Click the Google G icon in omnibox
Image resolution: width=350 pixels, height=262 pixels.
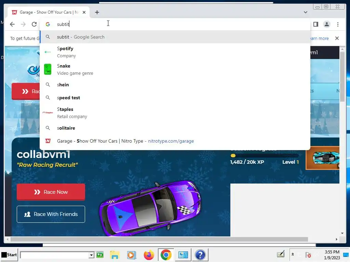48,24
